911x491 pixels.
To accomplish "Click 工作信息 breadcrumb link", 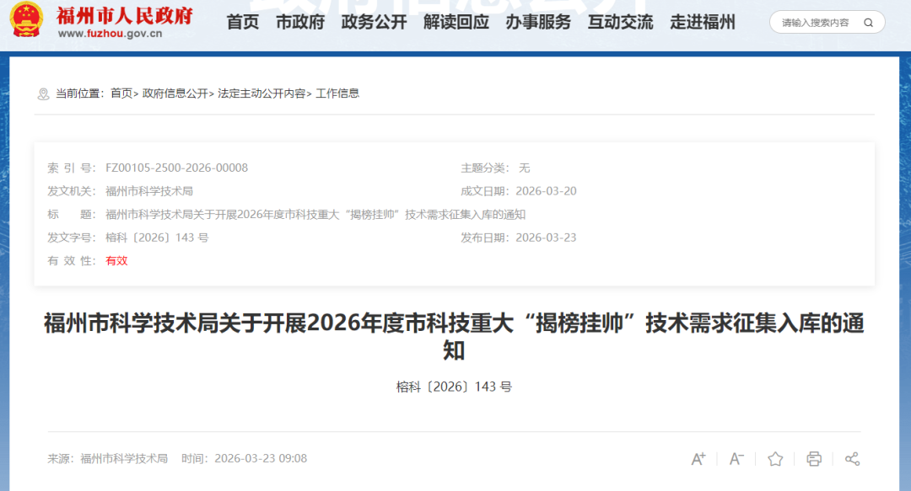I will pyautogui.click(x=337, y=93).
